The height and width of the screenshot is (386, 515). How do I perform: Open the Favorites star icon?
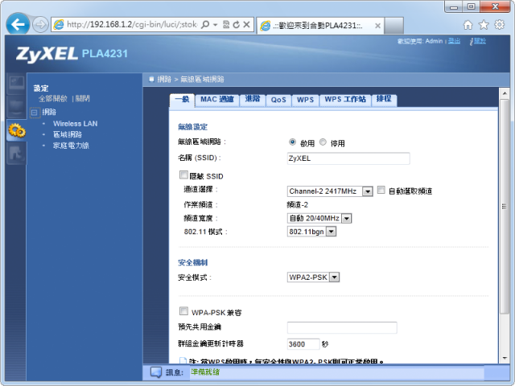(484, 25)
